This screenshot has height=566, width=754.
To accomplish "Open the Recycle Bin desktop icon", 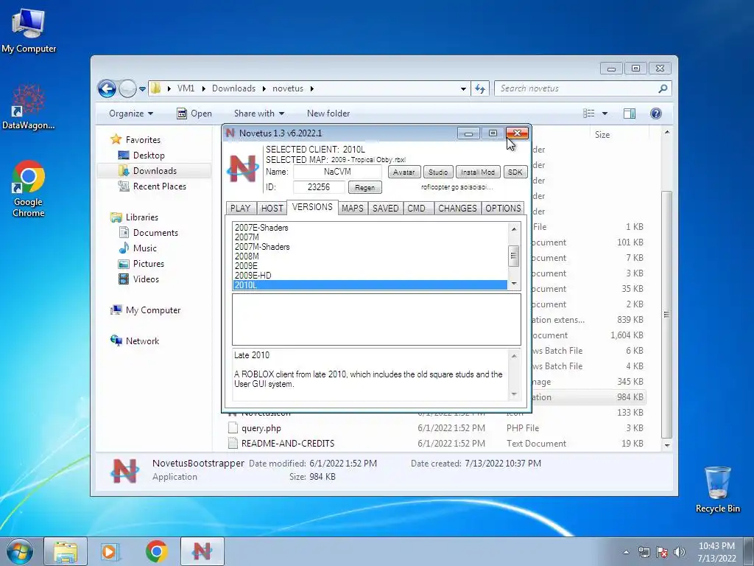I will pyautogui.click(x=717, y=489).
